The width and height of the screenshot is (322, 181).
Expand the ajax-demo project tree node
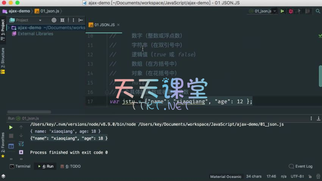click(8, 28)
